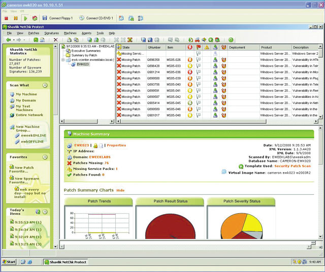Open the Tools menu
Screen dimensions: 325x272
pos(100,33)
